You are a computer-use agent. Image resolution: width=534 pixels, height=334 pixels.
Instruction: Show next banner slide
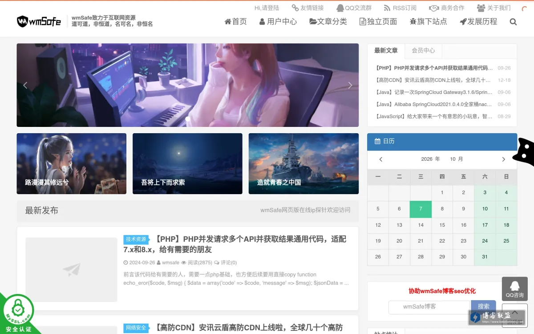coord(350,85)
